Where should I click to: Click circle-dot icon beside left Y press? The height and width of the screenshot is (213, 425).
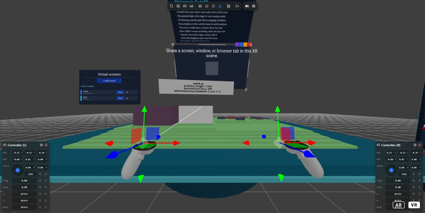[46, 201]
